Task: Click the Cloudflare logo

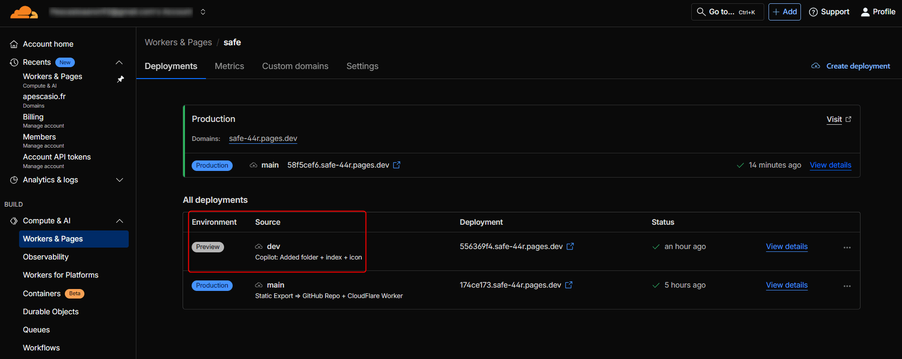Action: coord(24,12)
